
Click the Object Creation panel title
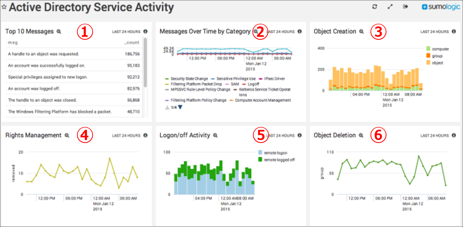[x=335, y=31]
